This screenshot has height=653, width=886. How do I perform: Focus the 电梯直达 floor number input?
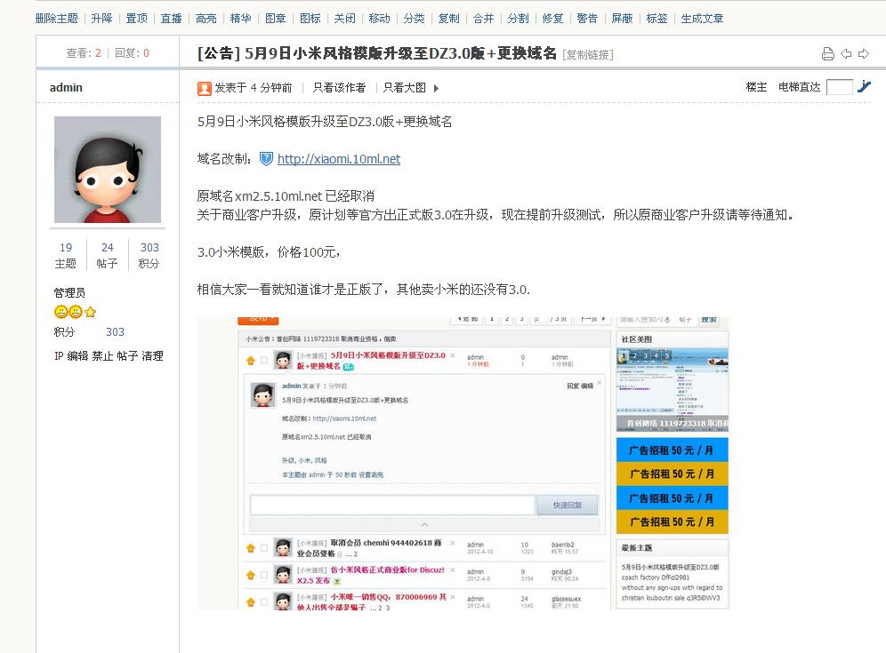coord(839,87)
